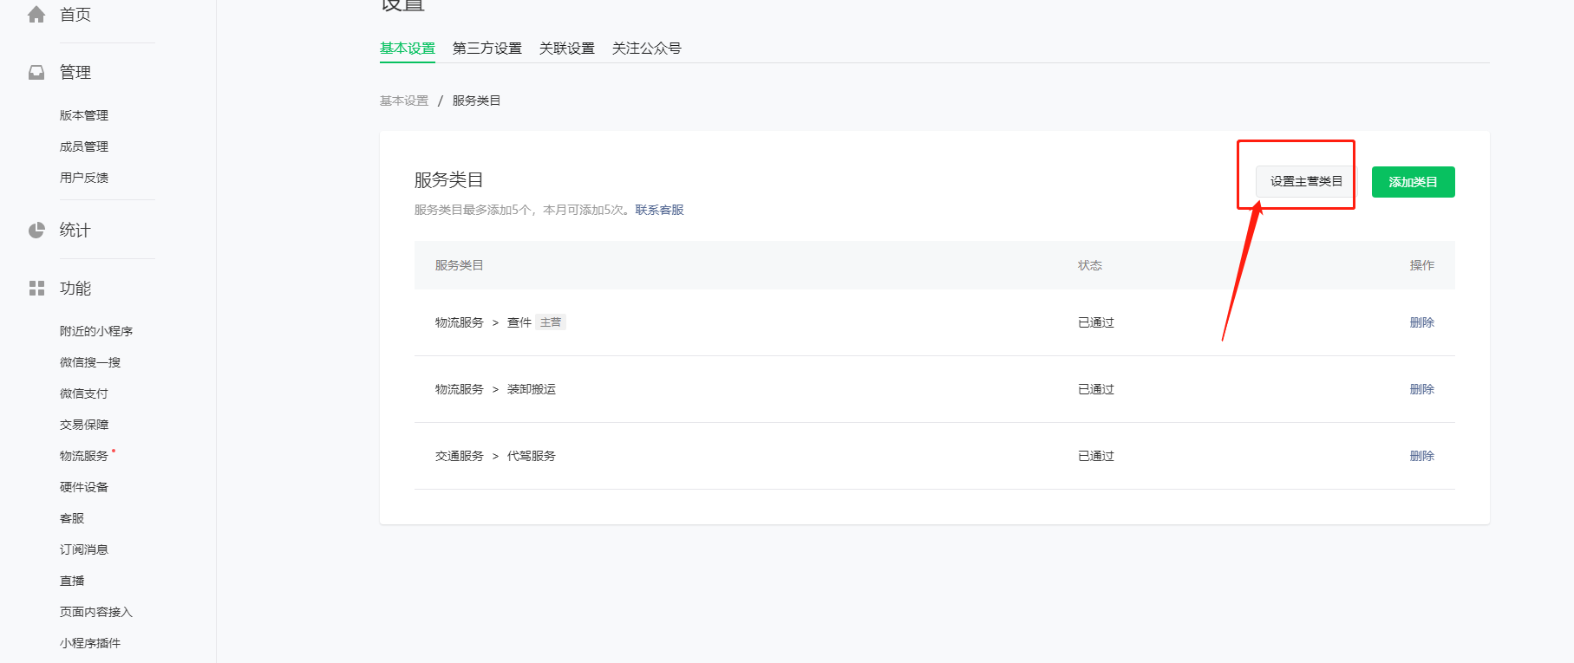Switch to the 第三方设置 tab

point(487,49)
